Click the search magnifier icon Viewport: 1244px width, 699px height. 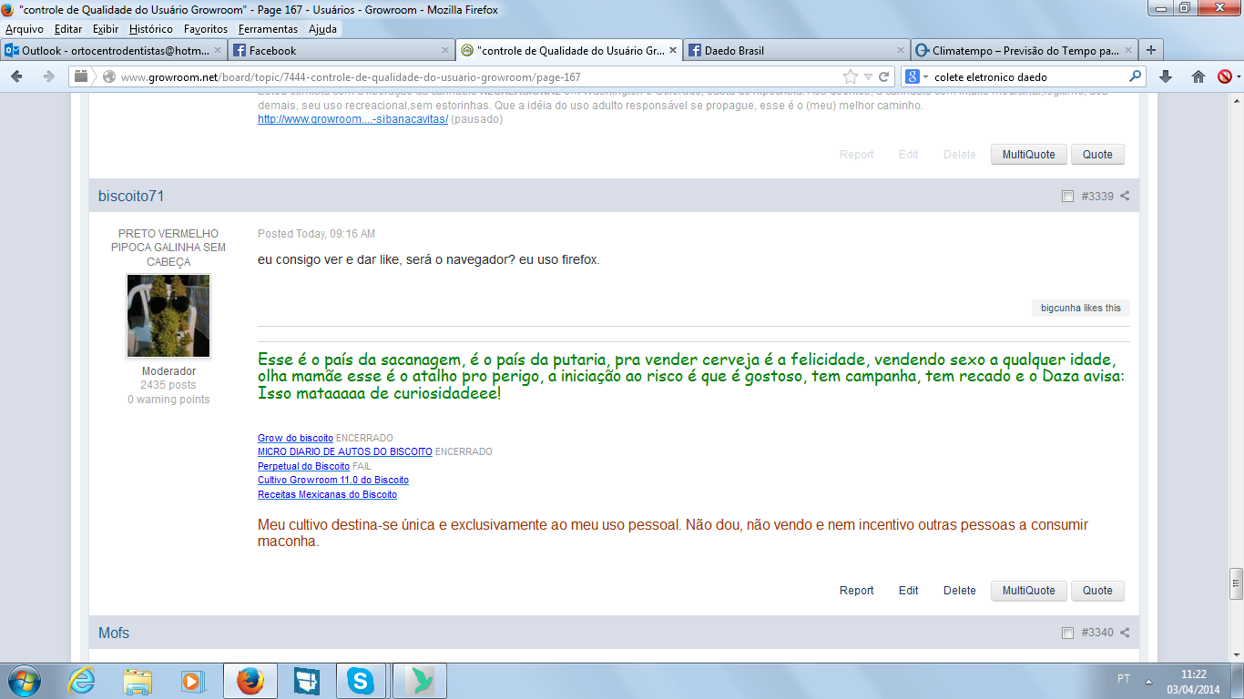(x=1136, y=77)
